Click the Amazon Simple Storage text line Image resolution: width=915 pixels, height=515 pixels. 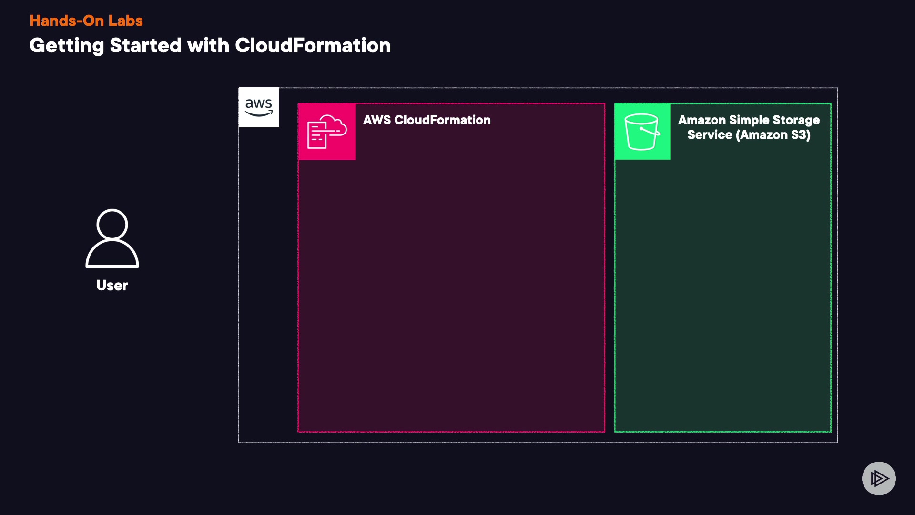(749, 120)
